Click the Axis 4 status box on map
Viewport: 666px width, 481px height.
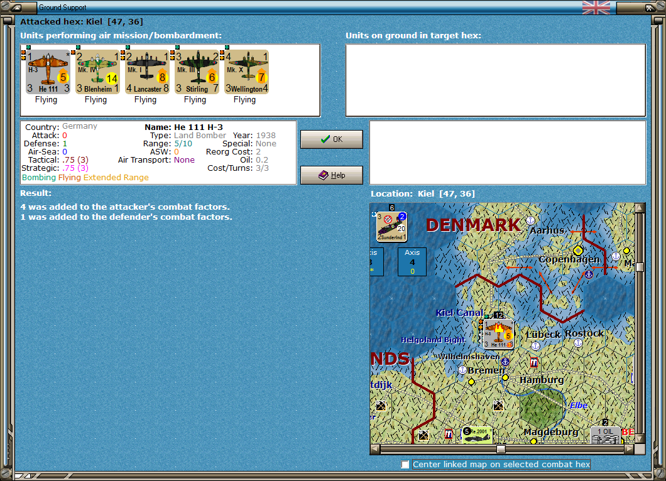pos(412,261)
